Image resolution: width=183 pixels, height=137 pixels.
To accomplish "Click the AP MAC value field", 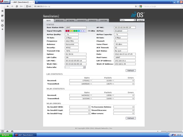I will pyautogui.click(x=125, y=27).
